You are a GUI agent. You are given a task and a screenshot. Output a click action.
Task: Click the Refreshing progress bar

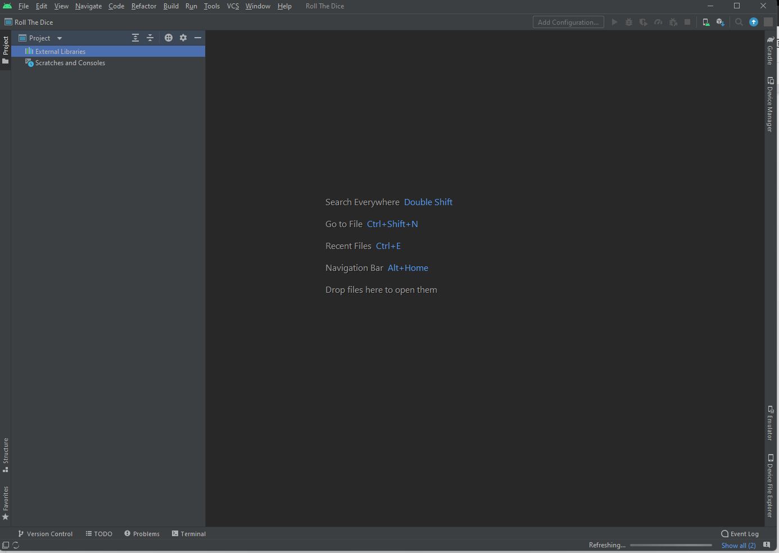point(671,545)
